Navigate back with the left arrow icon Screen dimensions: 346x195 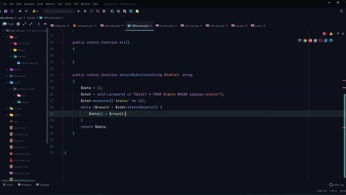(x=20, y=11)
